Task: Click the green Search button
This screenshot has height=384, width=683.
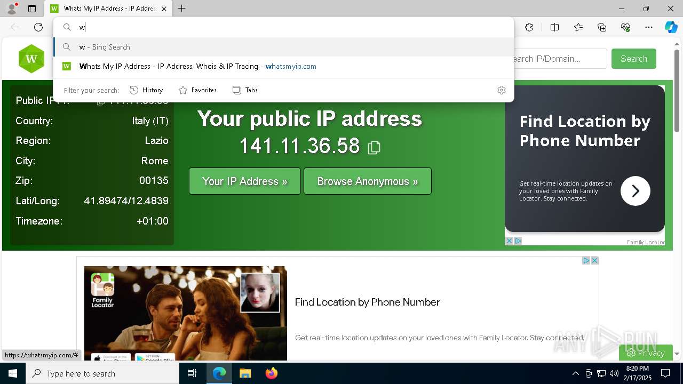Action: coord(634,59)
